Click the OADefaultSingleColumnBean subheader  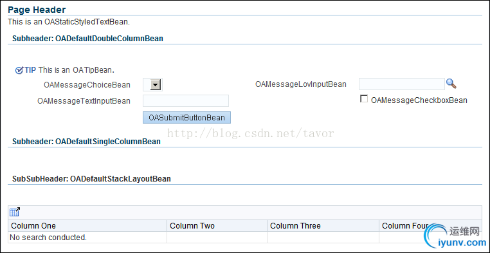pyautogui.click(x=86, y=142)
